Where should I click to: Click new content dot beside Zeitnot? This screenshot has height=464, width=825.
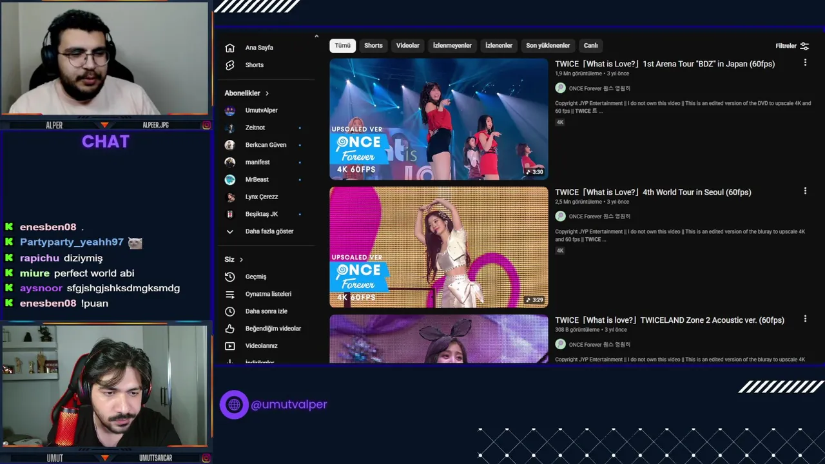[300, 128]
